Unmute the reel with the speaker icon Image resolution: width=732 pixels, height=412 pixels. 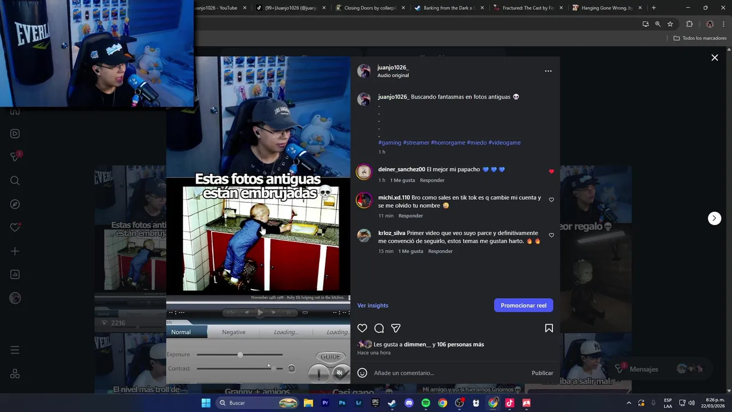click(x=339, y=373)
